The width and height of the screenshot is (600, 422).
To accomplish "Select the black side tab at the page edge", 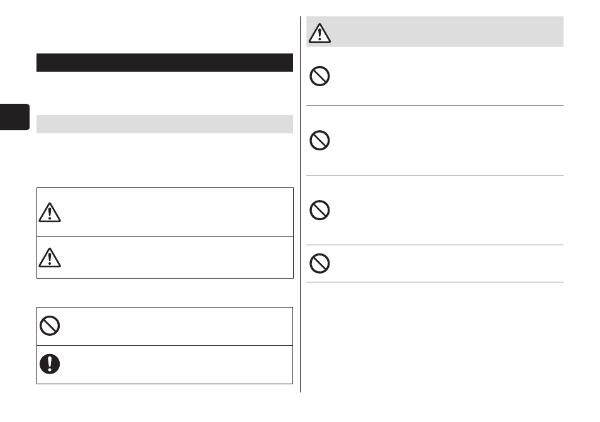I will (x=14, y=117).
